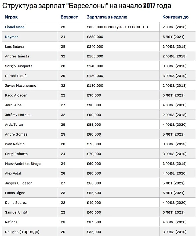The height and width of the screenshot is (236, 196).
Task: Click the 'Возраст' column header
Action: click(x=69, y=17)
